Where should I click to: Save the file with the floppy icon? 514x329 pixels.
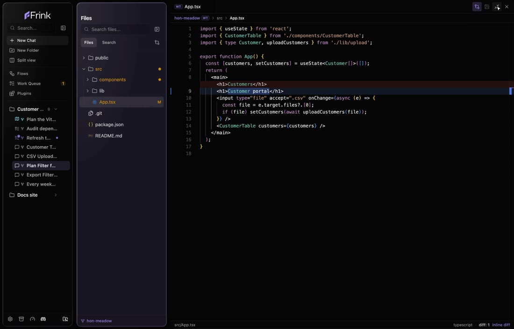(487, 7)
